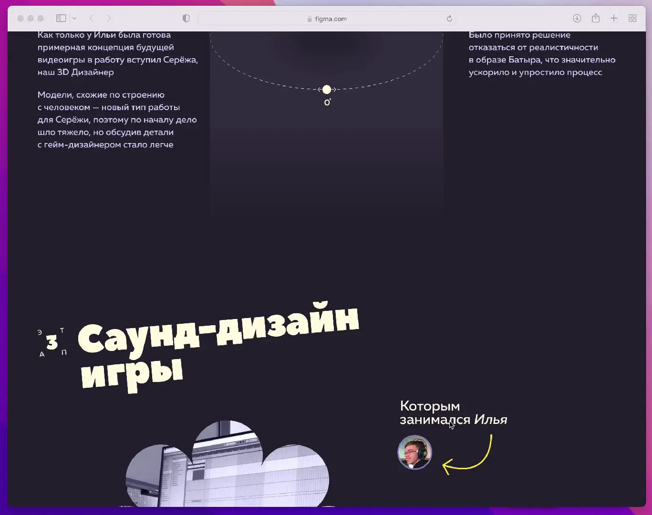
Task: Open the privacy shield report icon
Action: [x=186, y=18]
